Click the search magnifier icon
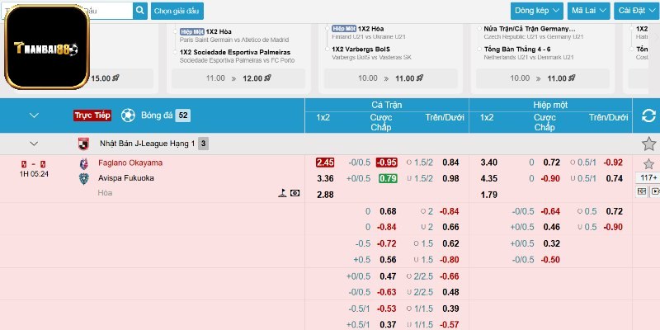 tap(140, 11)
